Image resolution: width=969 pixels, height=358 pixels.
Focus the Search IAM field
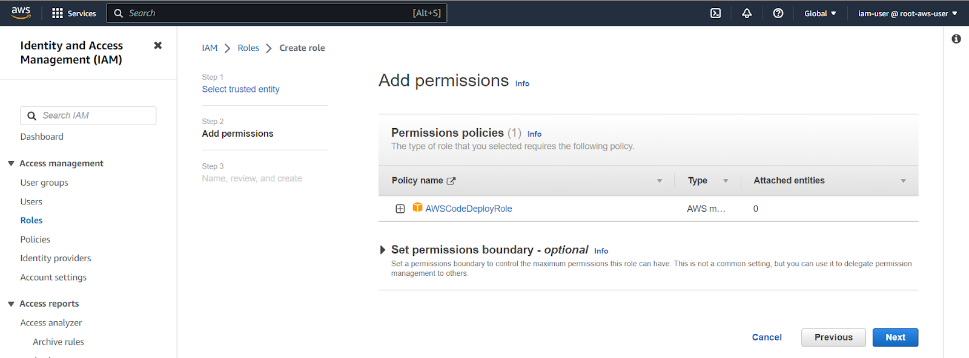[88, 116]
